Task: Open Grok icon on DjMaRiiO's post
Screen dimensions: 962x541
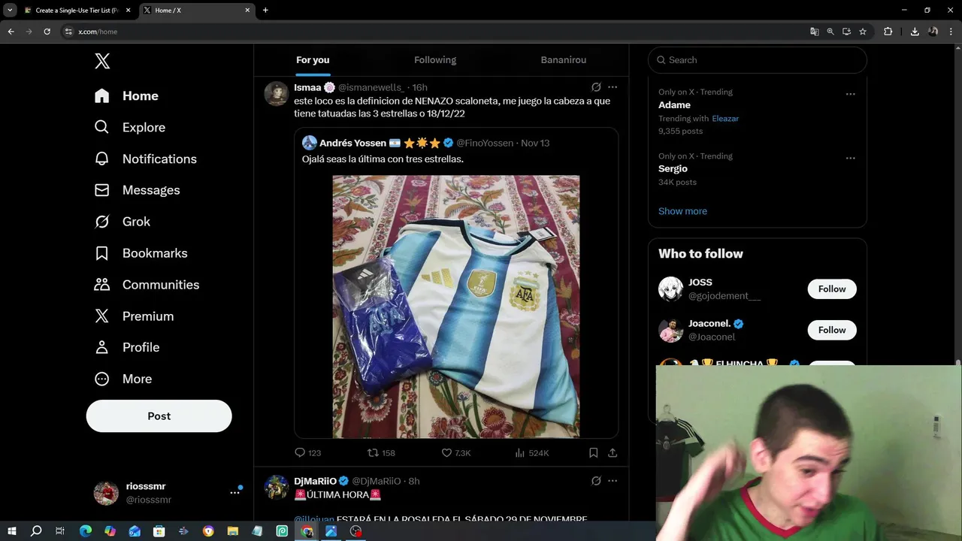Action: point(596,481)
